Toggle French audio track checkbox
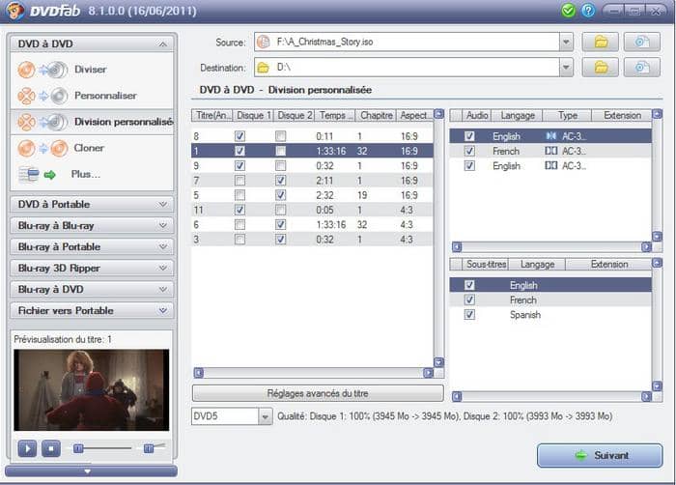Screen dimensions: 676x485 tap(469, 151)
